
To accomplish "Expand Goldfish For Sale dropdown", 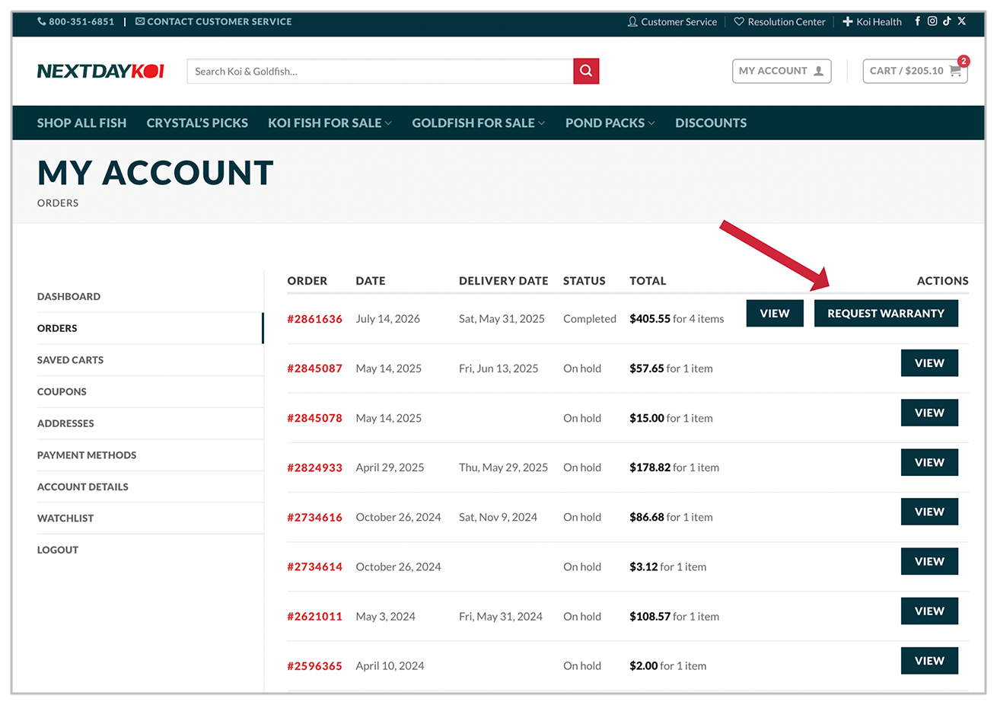I will click(x=479, y=123).
